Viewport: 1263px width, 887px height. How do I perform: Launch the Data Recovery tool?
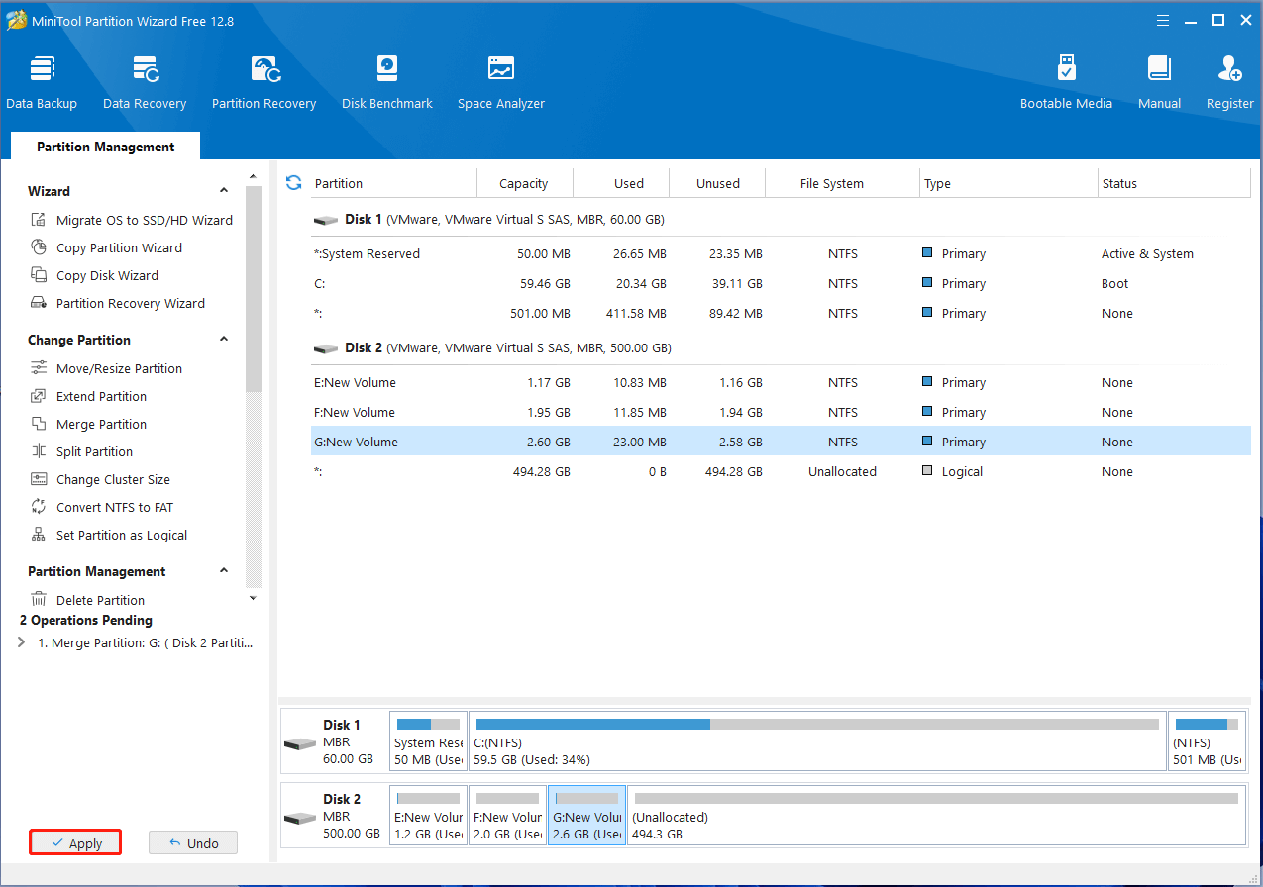pyautogui.click(x=145, y=82)
